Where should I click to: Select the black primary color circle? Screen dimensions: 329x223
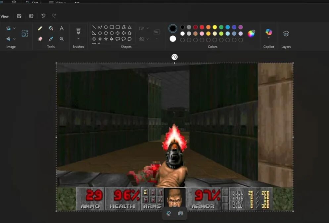173,28
